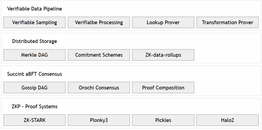Click the Halo2 block
Viewport: 262px width, 130px height.
pyautogui.click(x=228, y=120)
